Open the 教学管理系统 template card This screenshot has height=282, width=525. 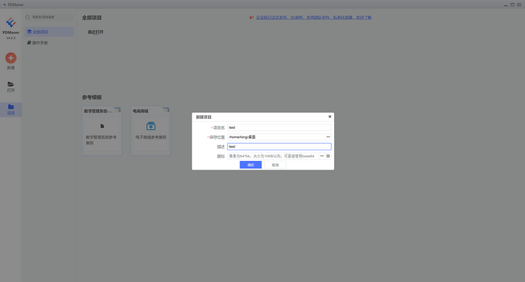[x=102, y=131]
